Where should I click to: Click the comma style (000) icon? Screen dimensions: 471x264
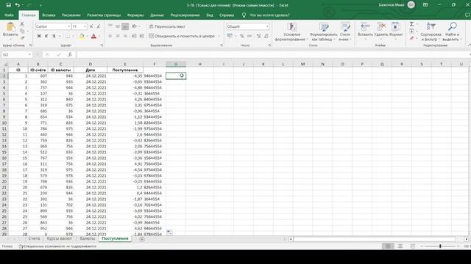point(249,36)
